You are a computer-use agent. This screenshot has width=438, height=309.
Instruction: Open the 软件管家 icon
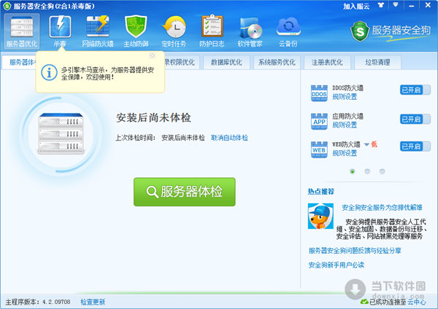(250, 31)
